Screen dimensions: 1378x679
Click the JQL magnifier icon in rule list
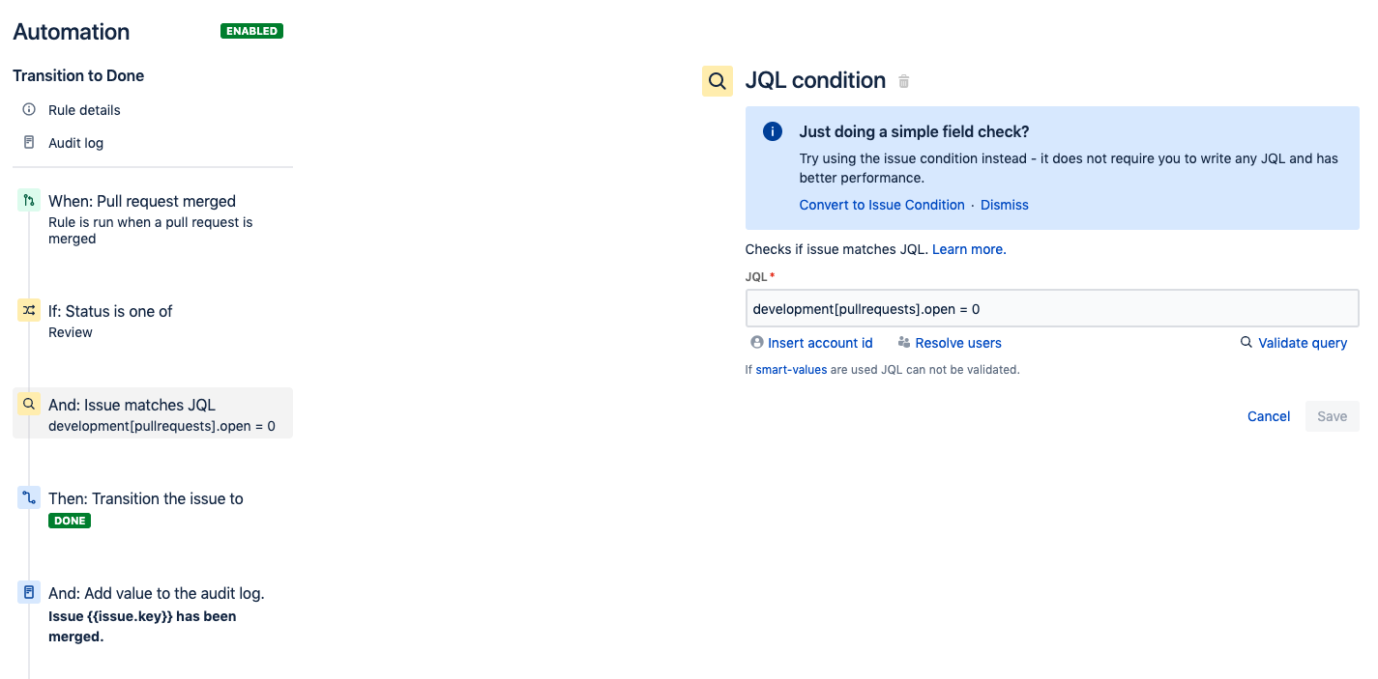click(x=29, y=405)
